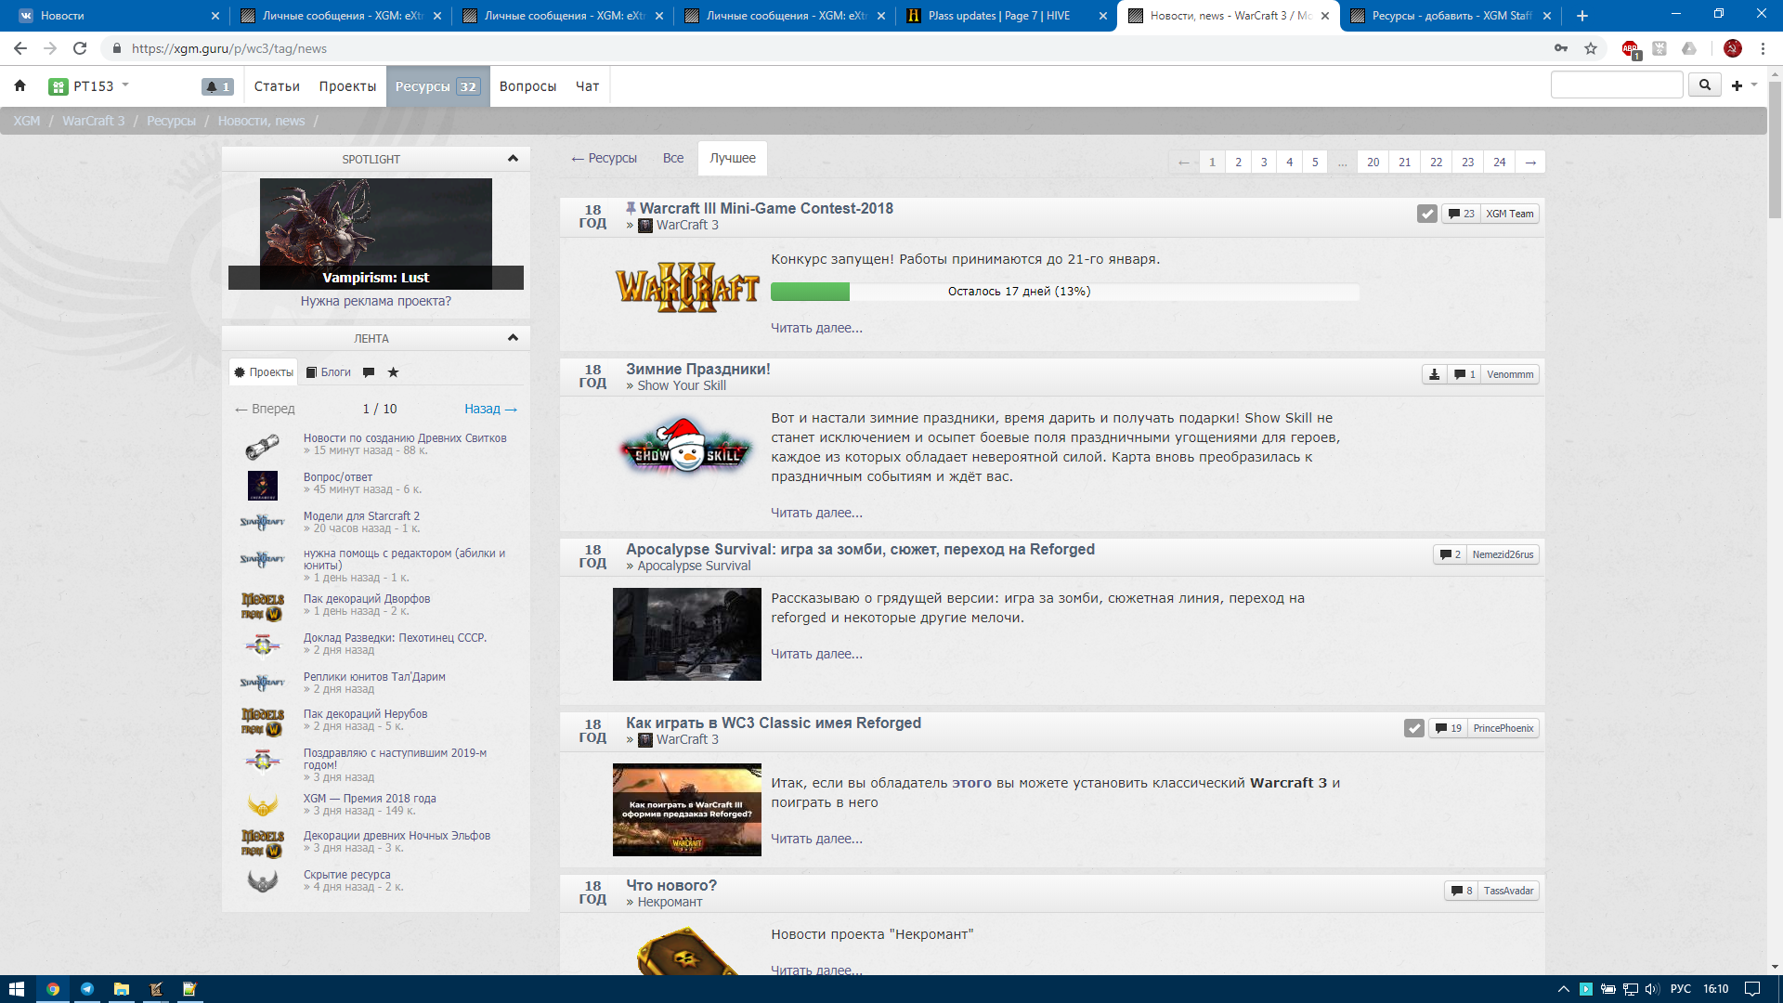Open the star favorites feed tab
The width and height of the screenshot is (1783, 1003).
(394, 372)
